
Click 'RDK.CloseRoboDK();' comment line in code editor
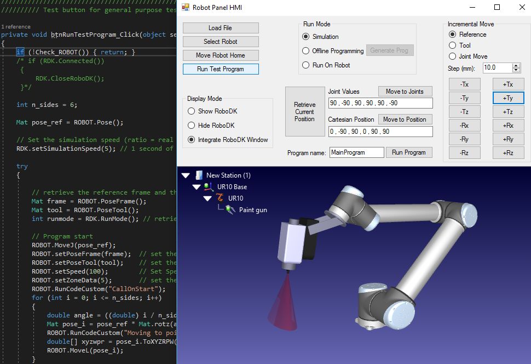(x=70, y=78)
